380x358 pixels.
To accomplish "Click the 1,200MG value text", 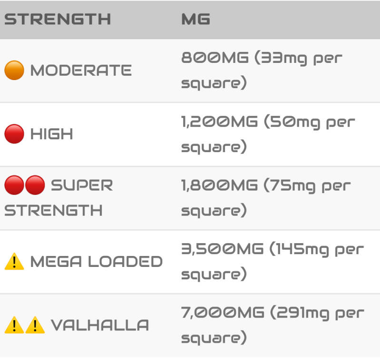I will (219, 122).
